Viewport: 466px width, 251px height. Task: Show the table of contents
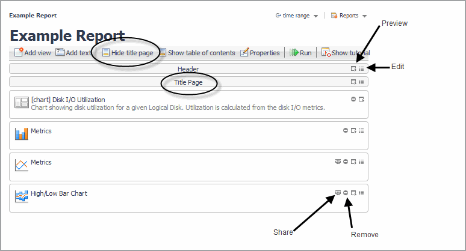197,53
